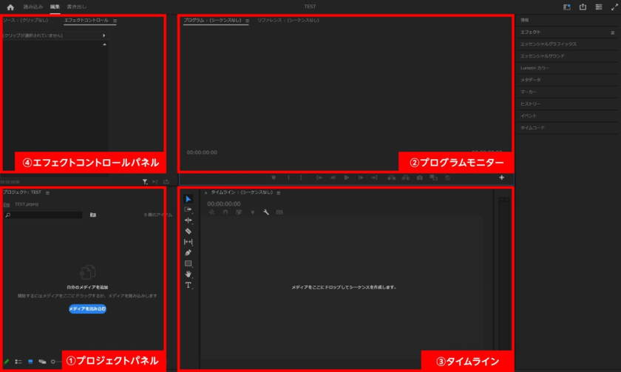Viewport: 621px width, 372px height.
Task: Open the Project: TEST panel menu
Action: pos(47,192)
